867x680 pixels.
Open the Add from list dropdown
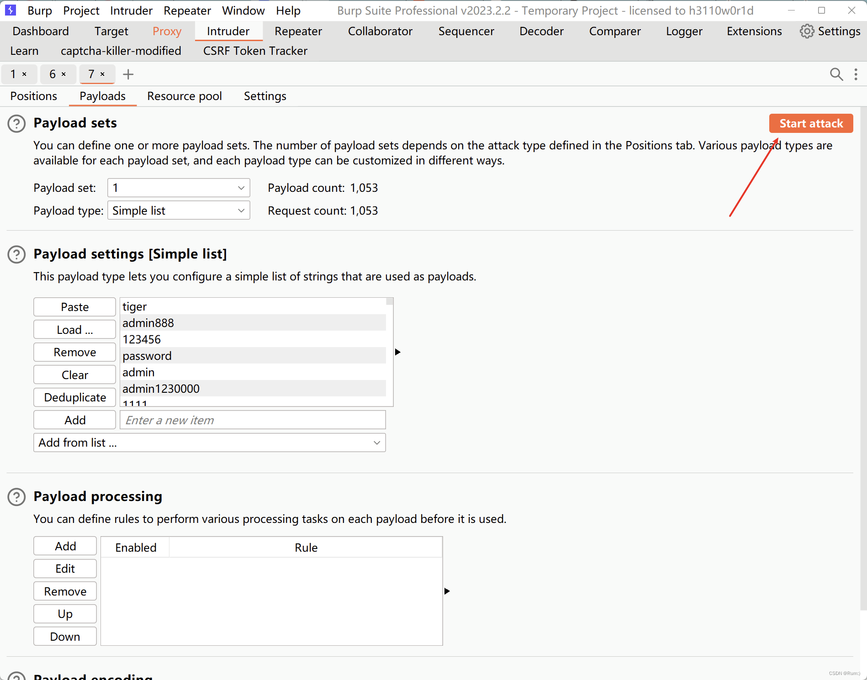tap(210, 443)
